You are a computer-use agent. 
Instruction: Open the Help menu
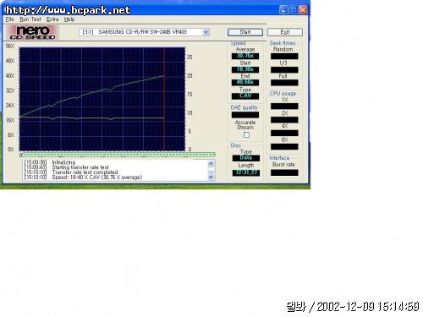[x=69, y=19]
